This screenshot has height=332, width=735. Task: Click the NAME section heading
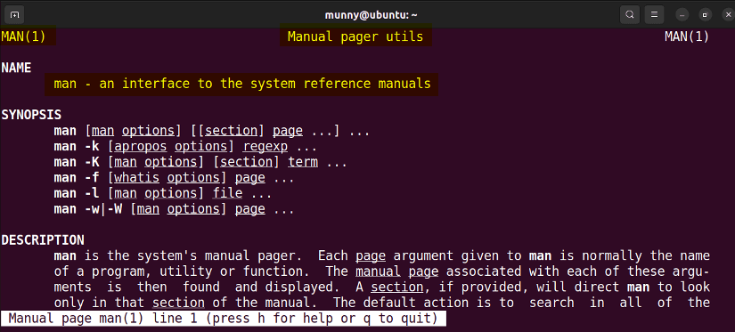point(16,68)
